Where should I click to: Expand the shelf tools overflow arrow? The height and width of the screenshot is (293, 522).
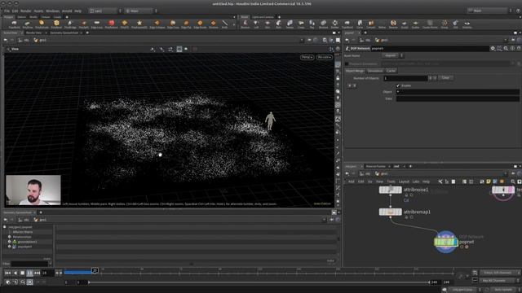tap(234, 24)
